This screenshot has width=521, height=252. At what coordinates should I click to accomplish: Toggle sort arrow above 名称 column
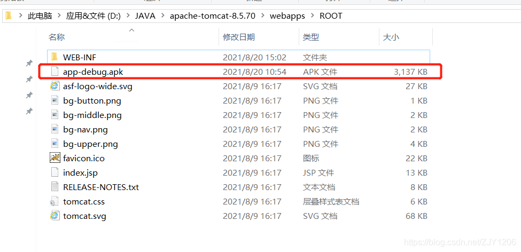coord(131,30)
